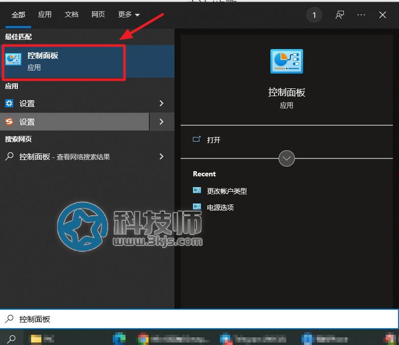This screenshot has height=345, width=399.
Task: Click the rewards badge showing 1
Action: (x=314, y=15)
